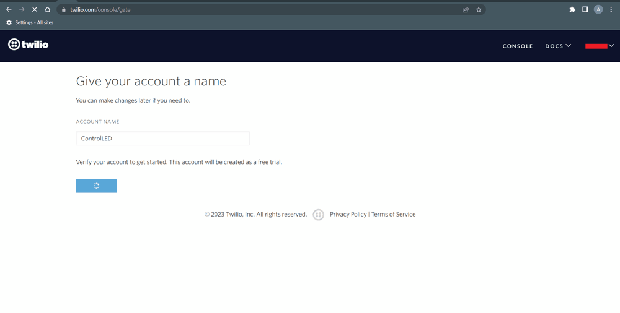Open the CONSOLE menu item
This screenshot has height=313, width=620.
tap(518, 46)
